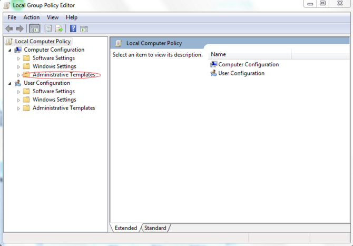Viewport: 353px width, 246px height.
Task: Minimize the Local Group Policy Editor window
Action: [x=310, y=4]
